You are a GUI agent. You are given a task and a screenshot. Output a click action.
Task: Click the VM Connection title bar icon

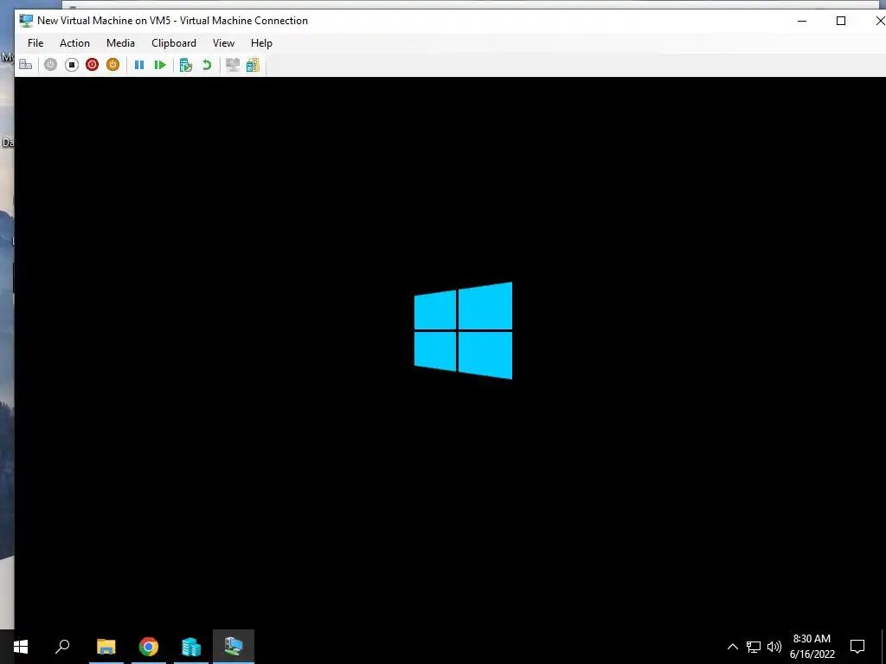pos(26,21)
